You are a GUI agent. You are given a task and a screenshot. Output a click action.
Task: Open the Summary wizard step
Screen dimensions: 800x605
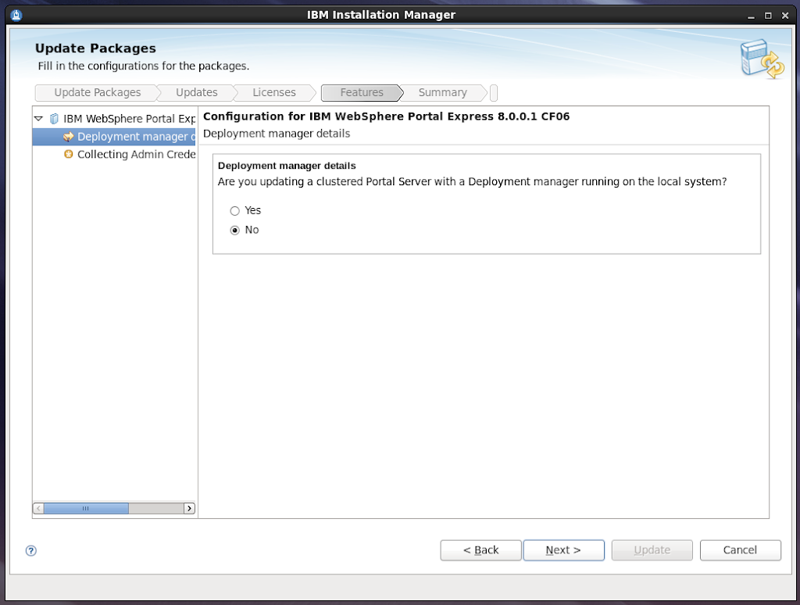(442, 93)
